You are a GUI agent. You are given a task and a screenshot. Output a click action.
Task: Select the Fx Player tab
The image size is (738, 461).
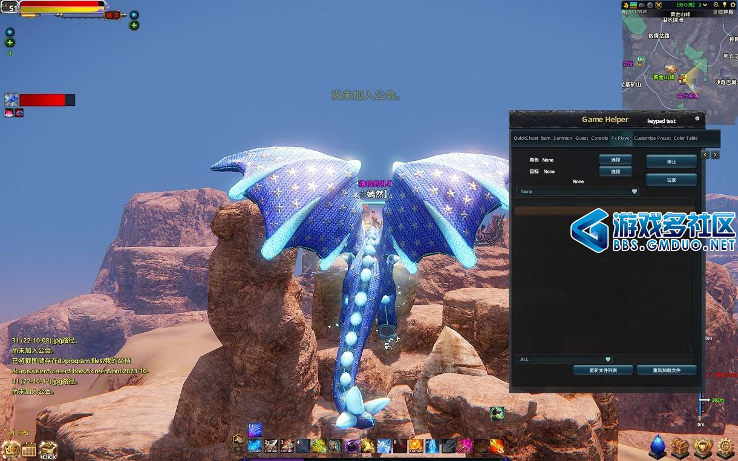point(621,138)
